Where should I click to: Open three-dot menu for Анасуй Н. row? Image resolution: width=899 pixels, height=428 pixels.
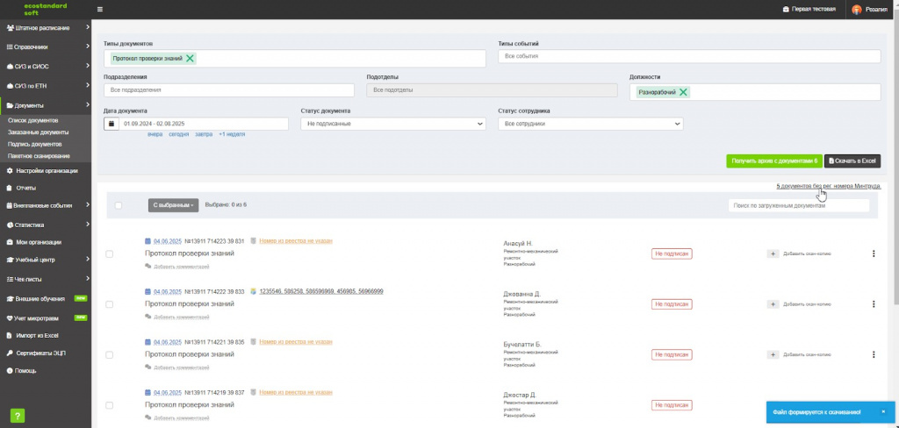point(874,253)
